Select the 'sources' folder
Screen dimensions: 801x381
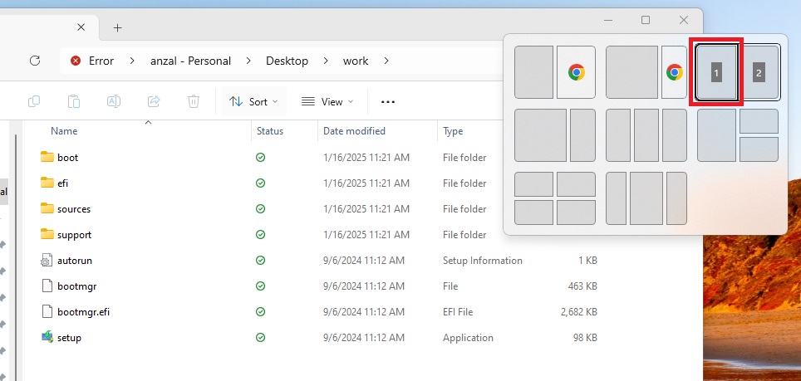74,209
